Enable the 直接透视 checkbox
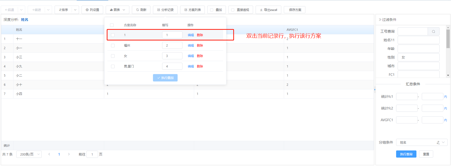The image size is (451, 167). 233,10
